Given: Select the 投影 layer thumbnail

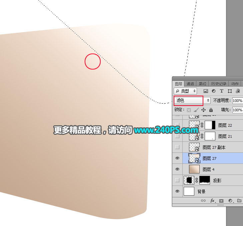Looking at the screenshot, I should 189,180.
